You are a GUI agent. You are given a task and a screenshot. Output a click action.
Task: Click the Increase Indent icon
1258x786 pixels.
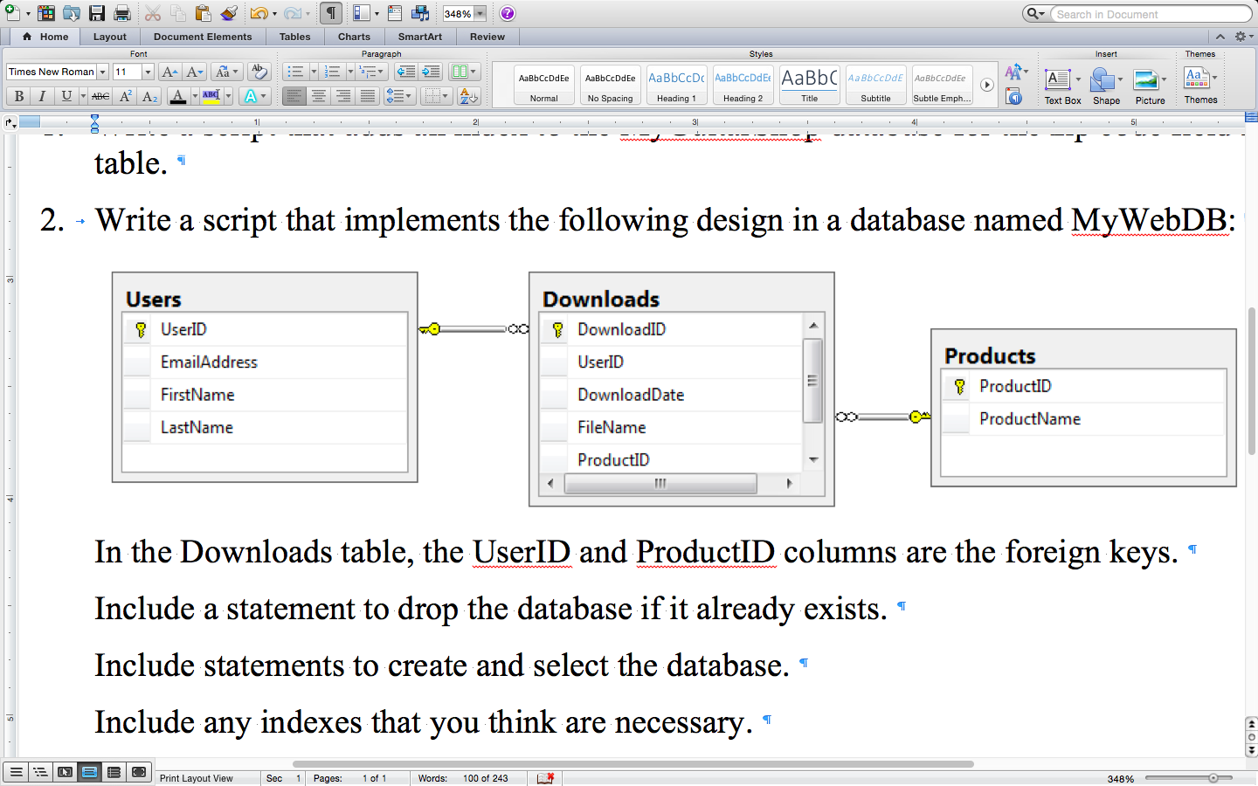click(431, 72)
